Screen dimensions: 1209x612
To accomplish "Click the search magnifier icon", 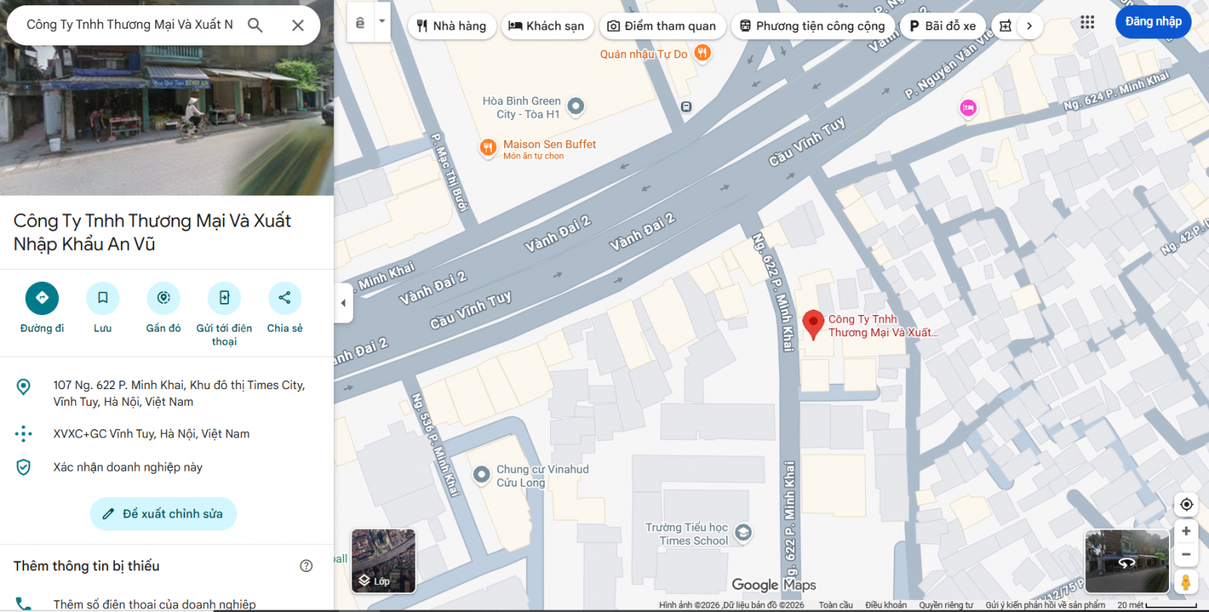I will point(255,25).
